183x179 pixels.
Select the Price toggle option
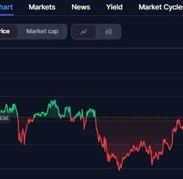[5, 31]
